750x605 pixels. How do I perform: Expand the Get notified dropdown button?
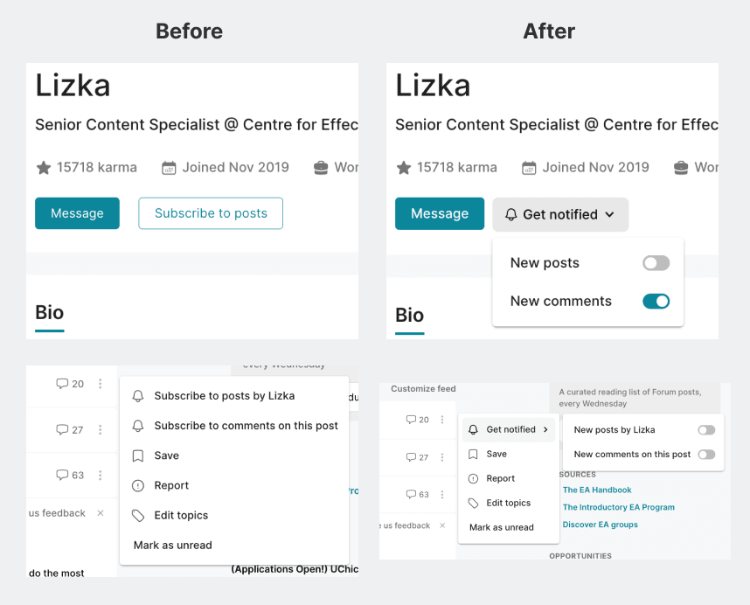coord(560,214)
